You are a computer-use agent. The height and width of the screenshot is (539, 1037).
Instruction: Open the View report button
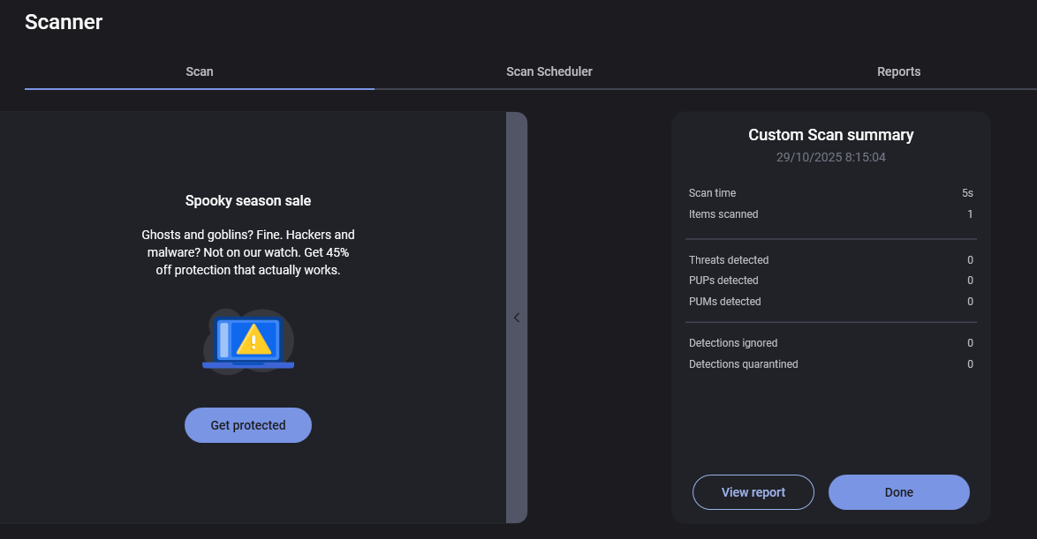(753, 492)
